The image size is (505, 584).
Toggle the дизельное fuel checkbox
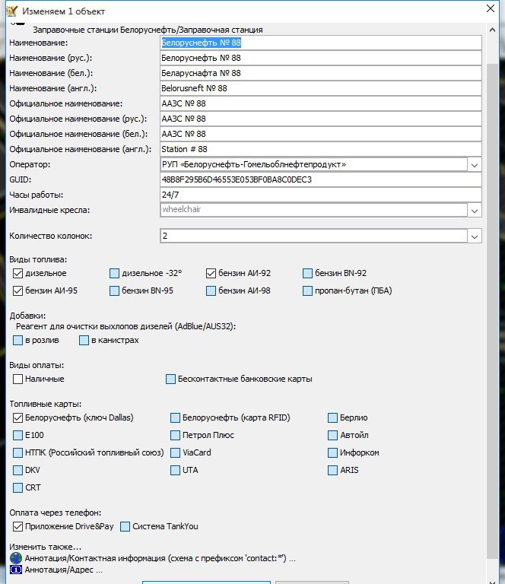[x=18, y=274]
